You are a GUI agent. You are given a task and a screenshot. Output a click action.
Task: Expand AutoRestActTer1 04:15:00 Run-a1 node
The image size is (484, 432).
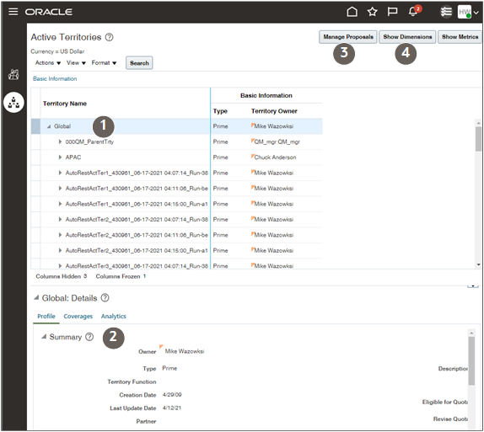click(x=60, y=204)
